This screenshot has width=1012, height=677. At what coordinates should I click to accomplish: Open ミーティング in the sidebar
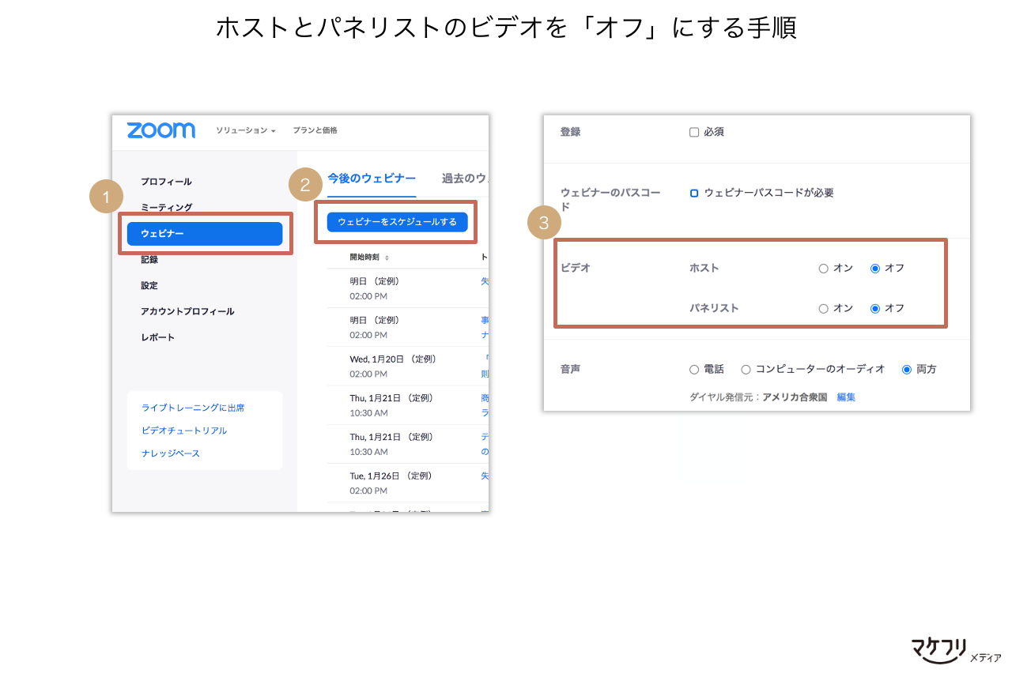tap(166, 208)
